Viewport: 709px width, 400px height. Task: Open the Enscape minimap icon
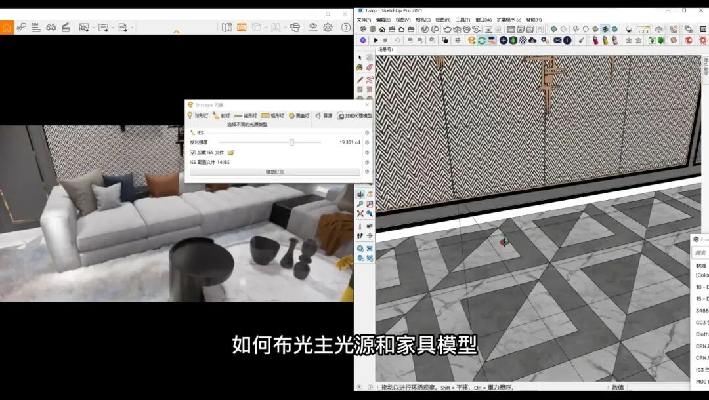click(x=227, y=28)
